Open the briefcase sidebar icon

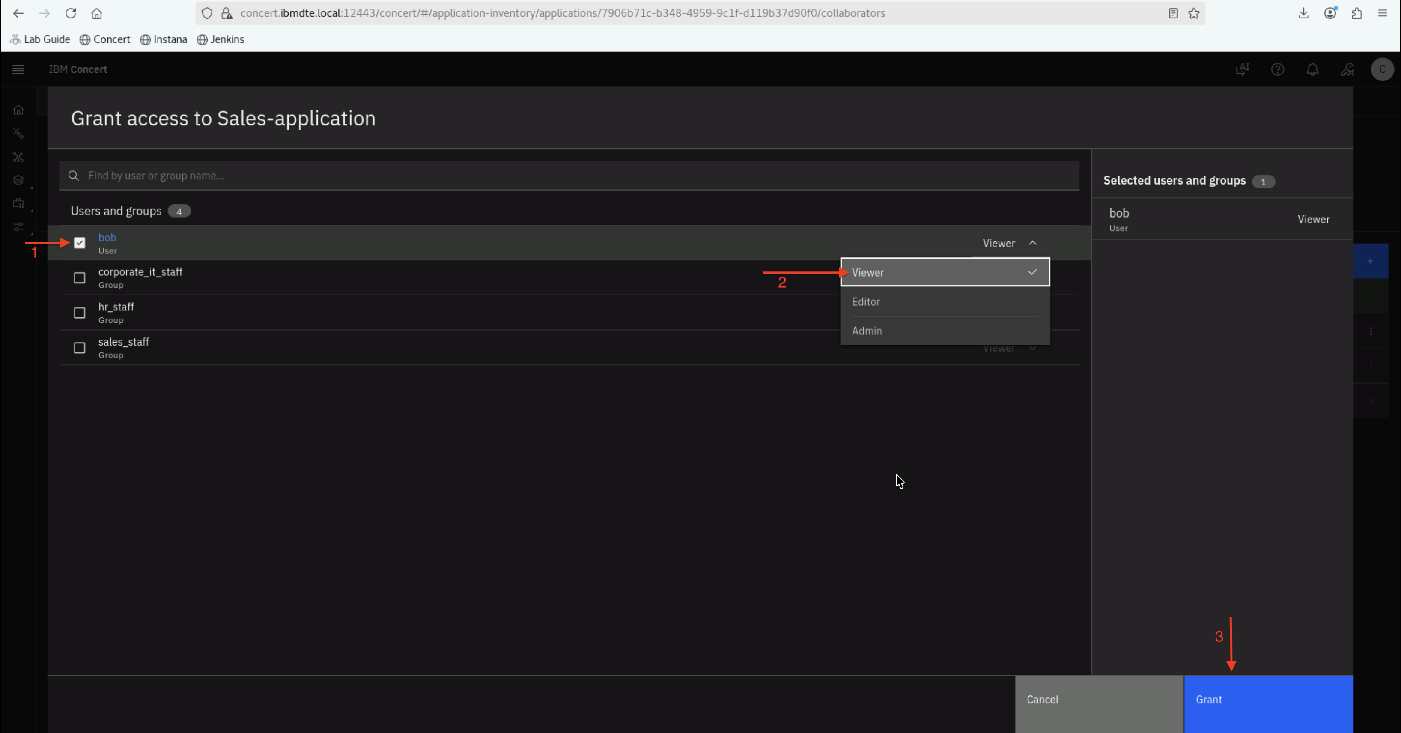(x=18, y=203)
